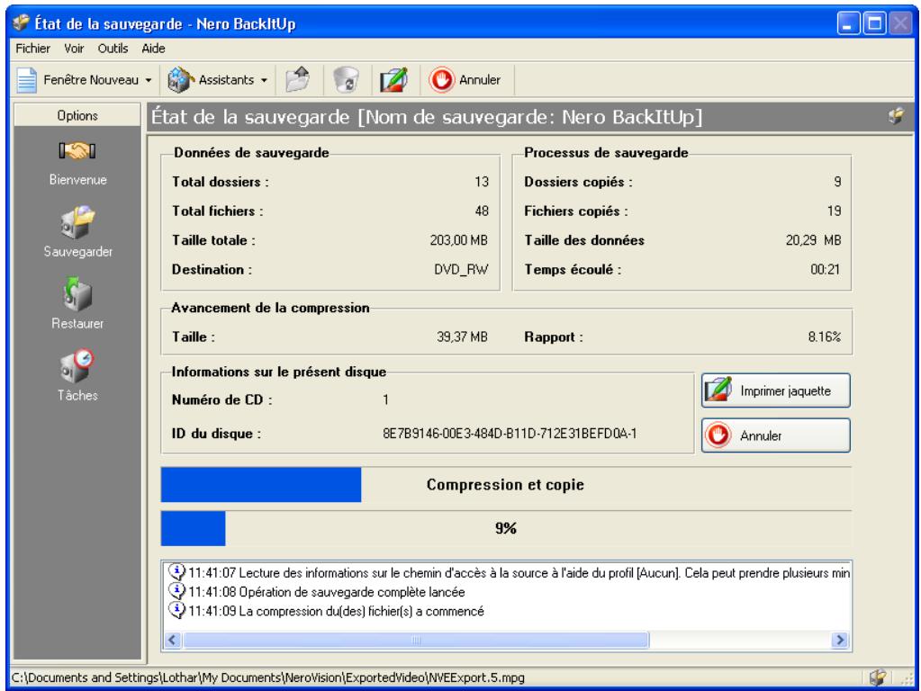
Task: Click the Fenêtre Nouveau toolbar label
Action: [91, 80]
